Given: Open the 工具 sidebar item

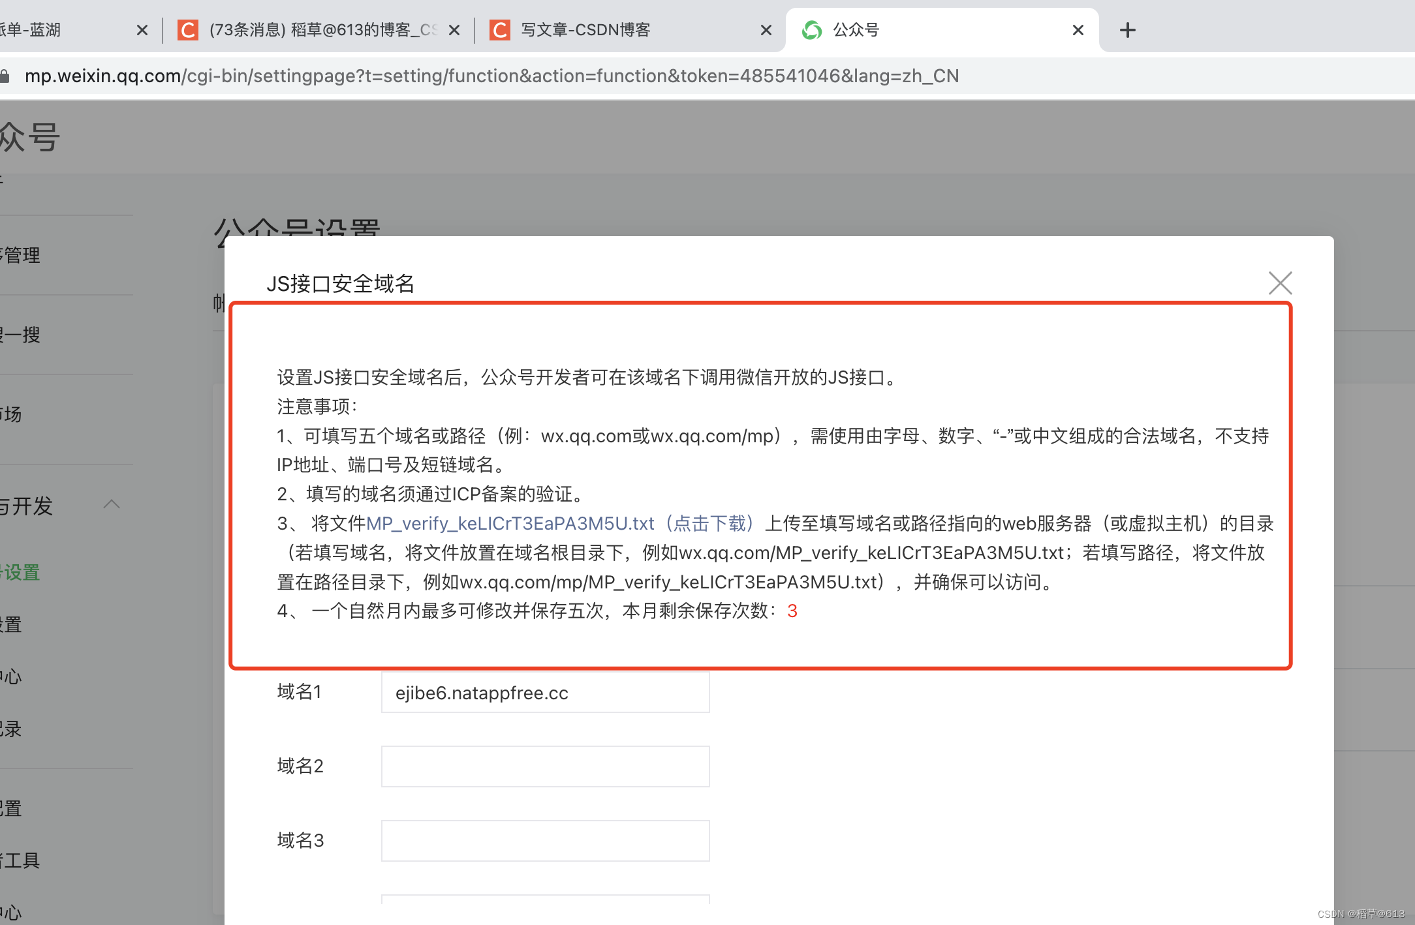Looking at the screenshot, I should point(20,860).
